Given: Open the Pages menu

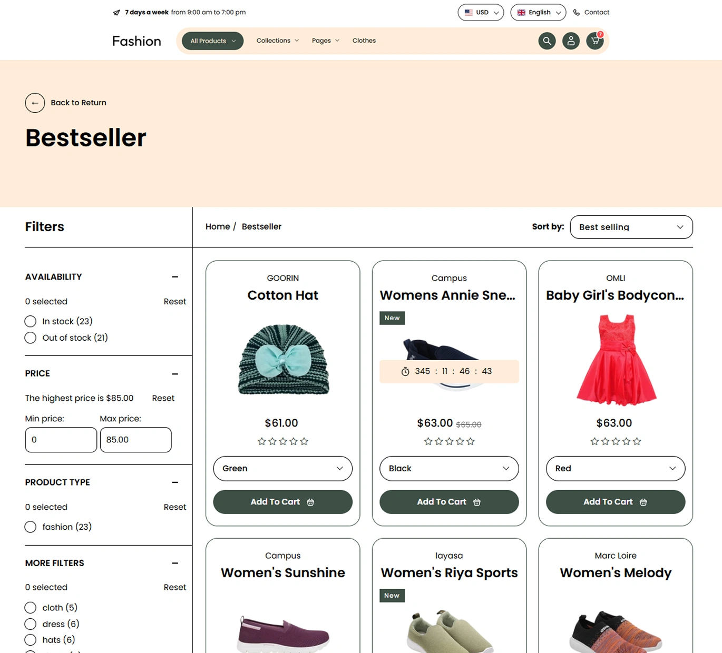Looking at the screenshot, I should 326,41.
